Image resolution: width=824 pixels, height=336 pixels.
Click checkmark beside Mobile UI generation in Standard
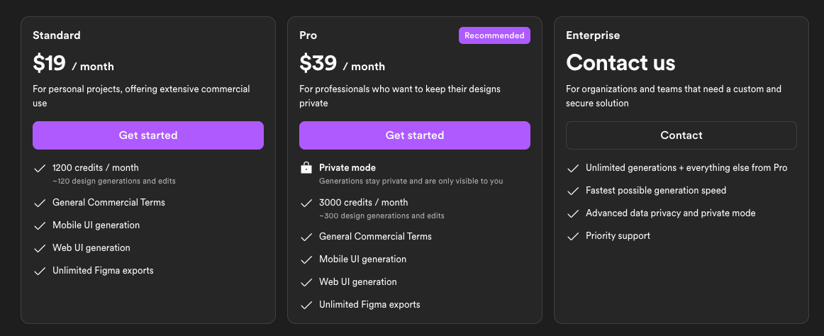[40, 225]
